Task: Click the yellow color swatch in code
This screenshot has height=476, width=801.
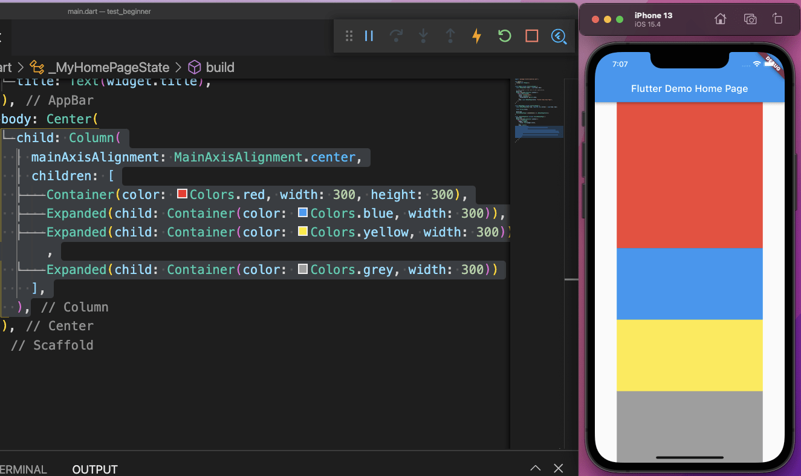Action: [303, 232]
